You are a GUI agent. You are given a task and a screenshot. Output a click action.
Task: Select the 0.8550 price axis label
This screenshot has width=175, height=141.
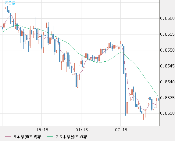(167, 50)
